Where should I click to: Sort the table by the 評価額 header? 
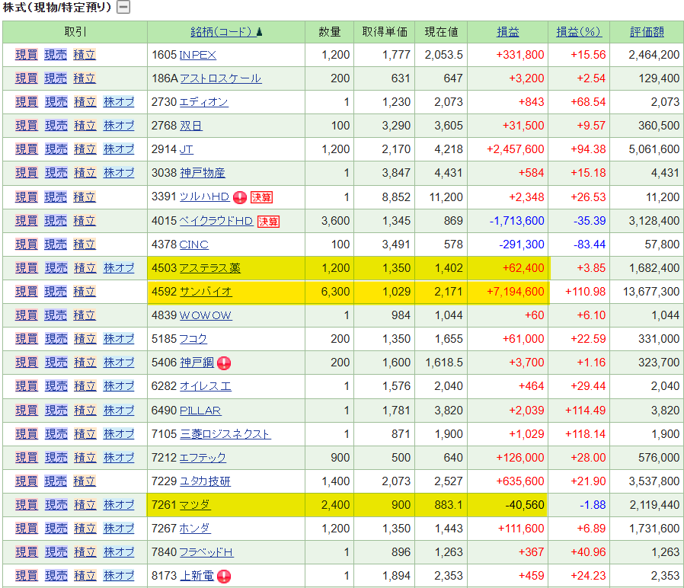coord(647,32)
